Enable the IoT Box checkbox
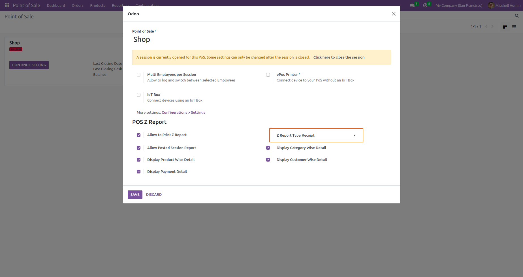Image resolution: width=523 pixels, height=277 pixels. [138, 95]
